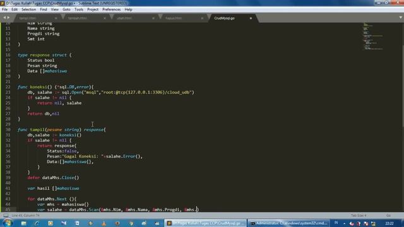
Task: Close the tambah.html tab
Action: tap(105, 18)
